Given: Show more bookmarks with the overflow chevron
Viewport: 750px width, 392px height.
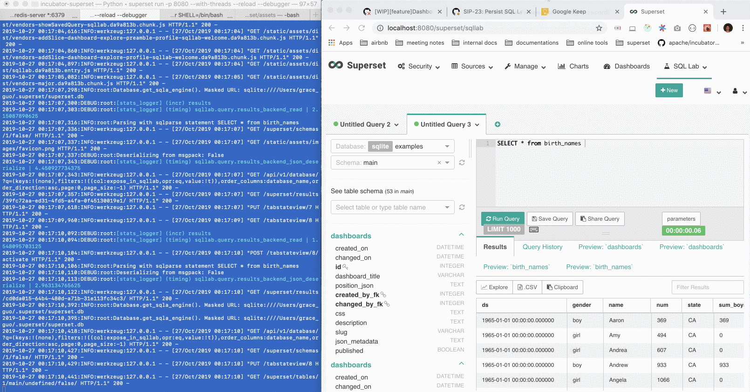Looking at the screenshot, I should 742,43.
